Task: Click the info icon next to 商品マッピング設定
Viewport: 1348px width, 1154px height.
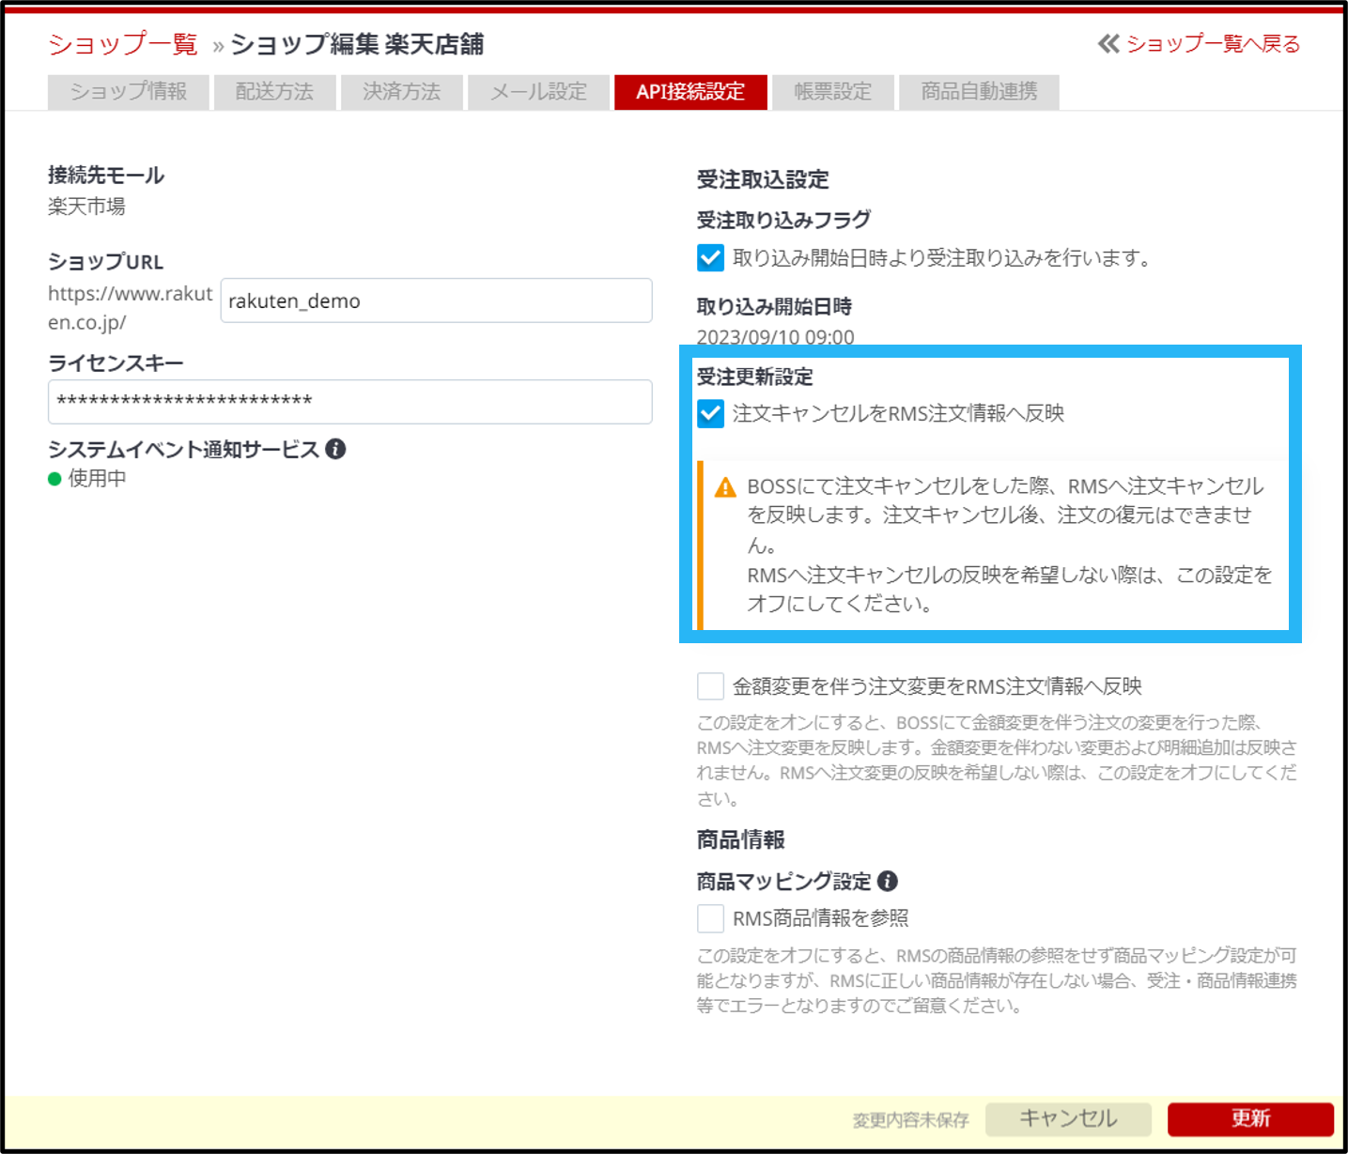Action: 887,881
